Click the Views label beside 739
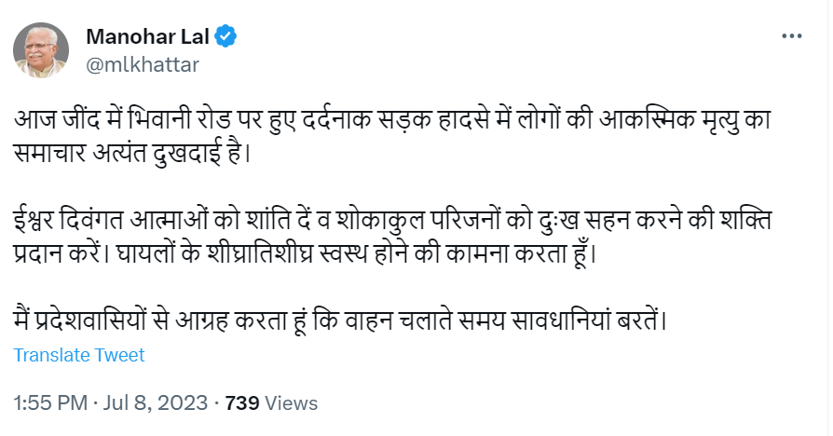The width and height of the screenshot is (833, 436). [x=292, y=403]
